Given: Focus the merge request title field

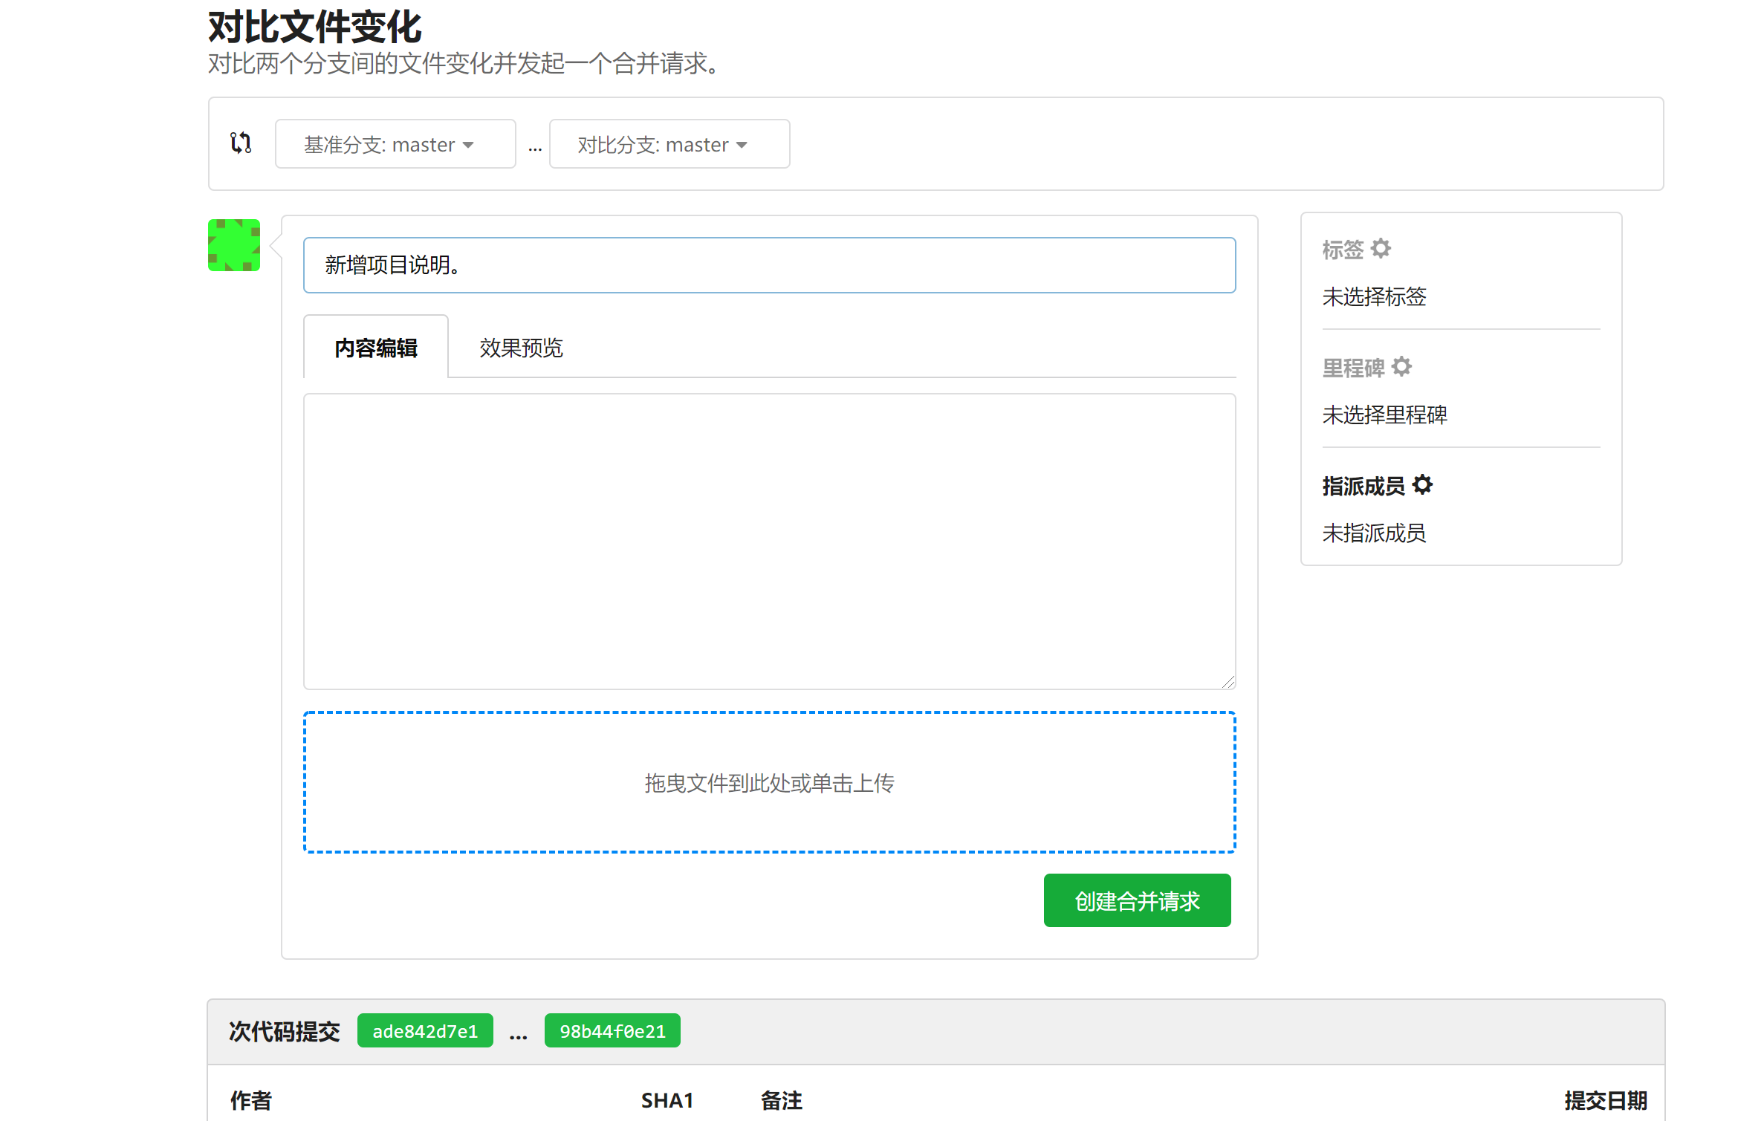Looking at the screenshot, I should point(769,265).
